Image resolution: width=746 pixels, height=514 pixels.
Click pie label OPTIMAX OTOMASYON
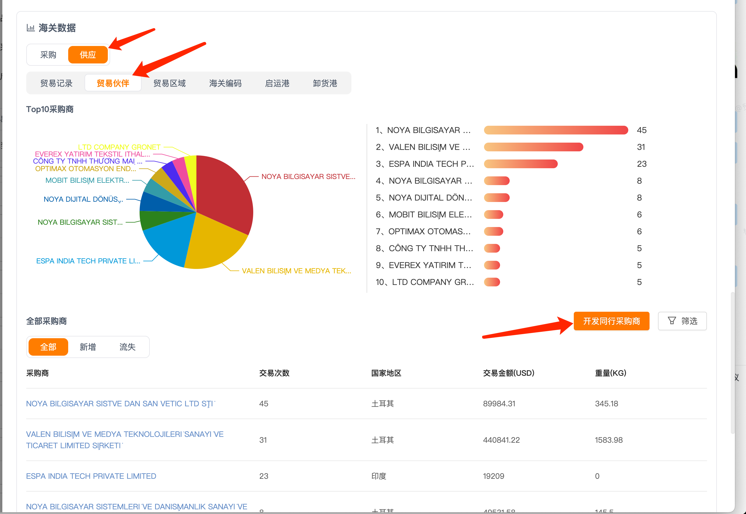(x=85, y=169)
